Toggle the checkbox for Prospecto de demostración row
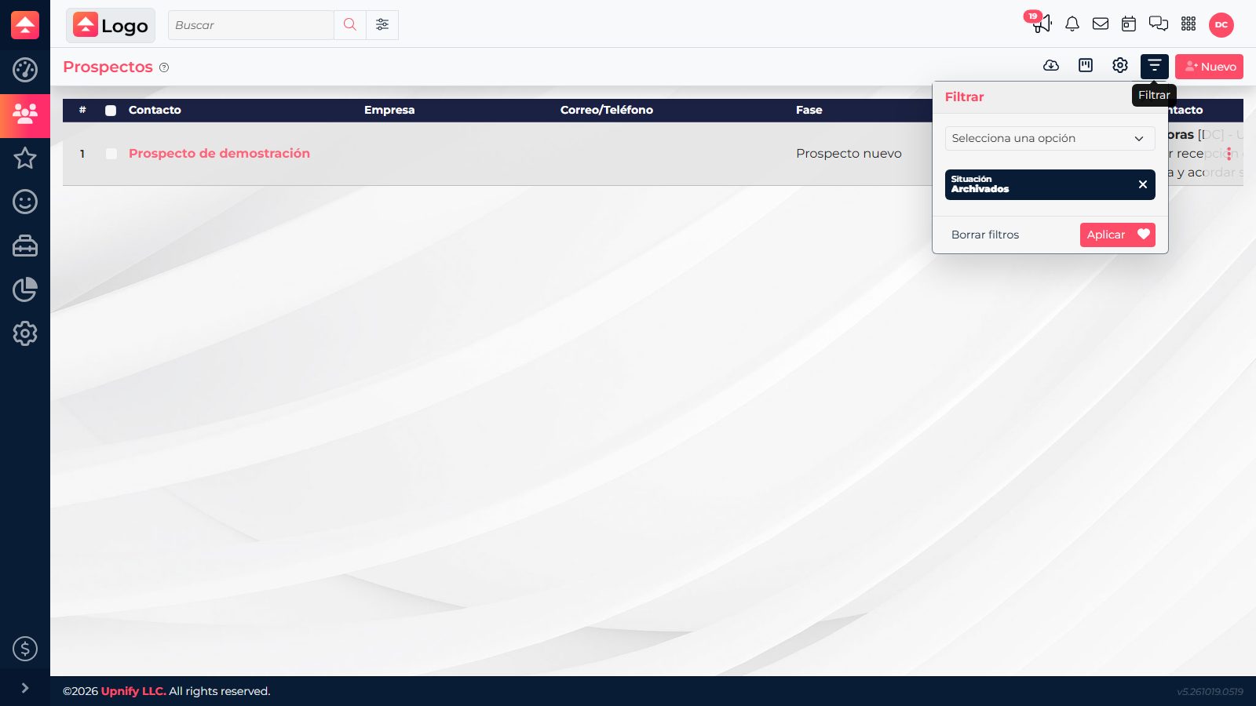Viewport: 1256px width, 706px height. pyautogui.click(x=111, y=154)
